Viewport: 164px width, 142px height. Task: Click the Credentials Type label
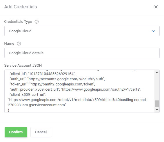(18, 22)
